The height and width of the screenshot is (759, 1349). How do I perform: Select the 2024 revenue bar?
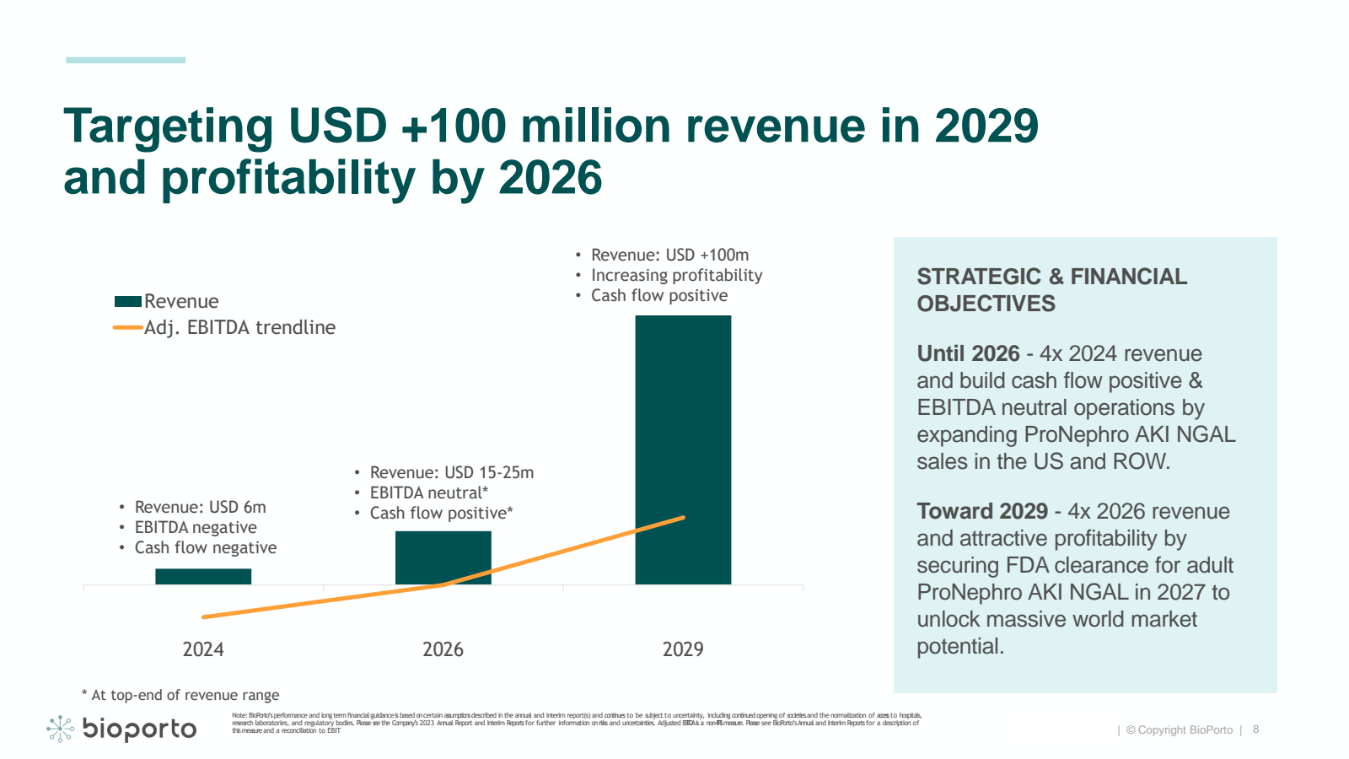tap(203, 577)
